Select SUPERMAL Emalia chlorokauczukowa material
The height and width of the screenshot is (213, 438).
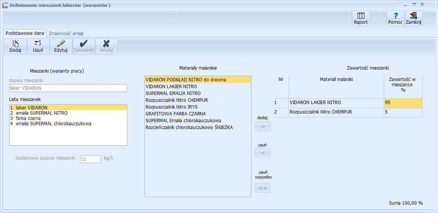pyautogui.click(x=198, y=120)
